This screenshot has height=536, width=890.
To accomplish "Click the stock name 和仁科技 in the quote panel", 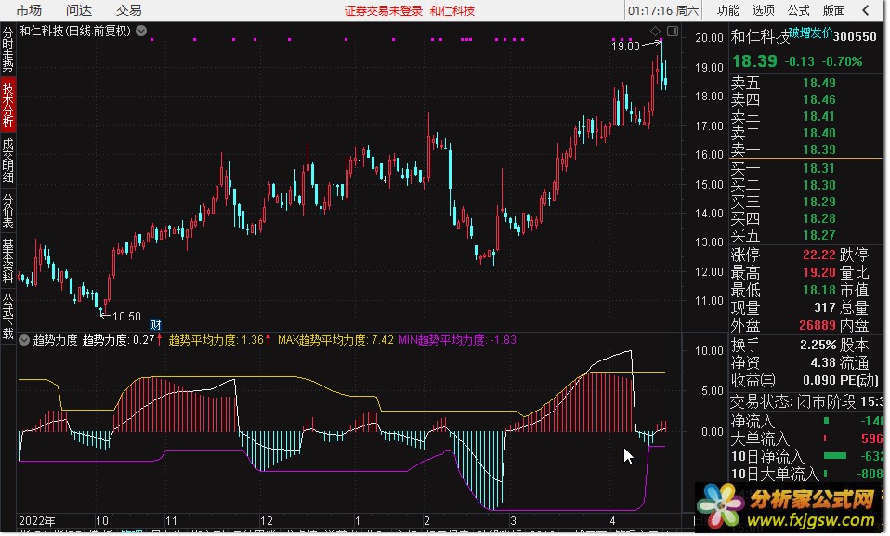I will click(x=760, y=36).
